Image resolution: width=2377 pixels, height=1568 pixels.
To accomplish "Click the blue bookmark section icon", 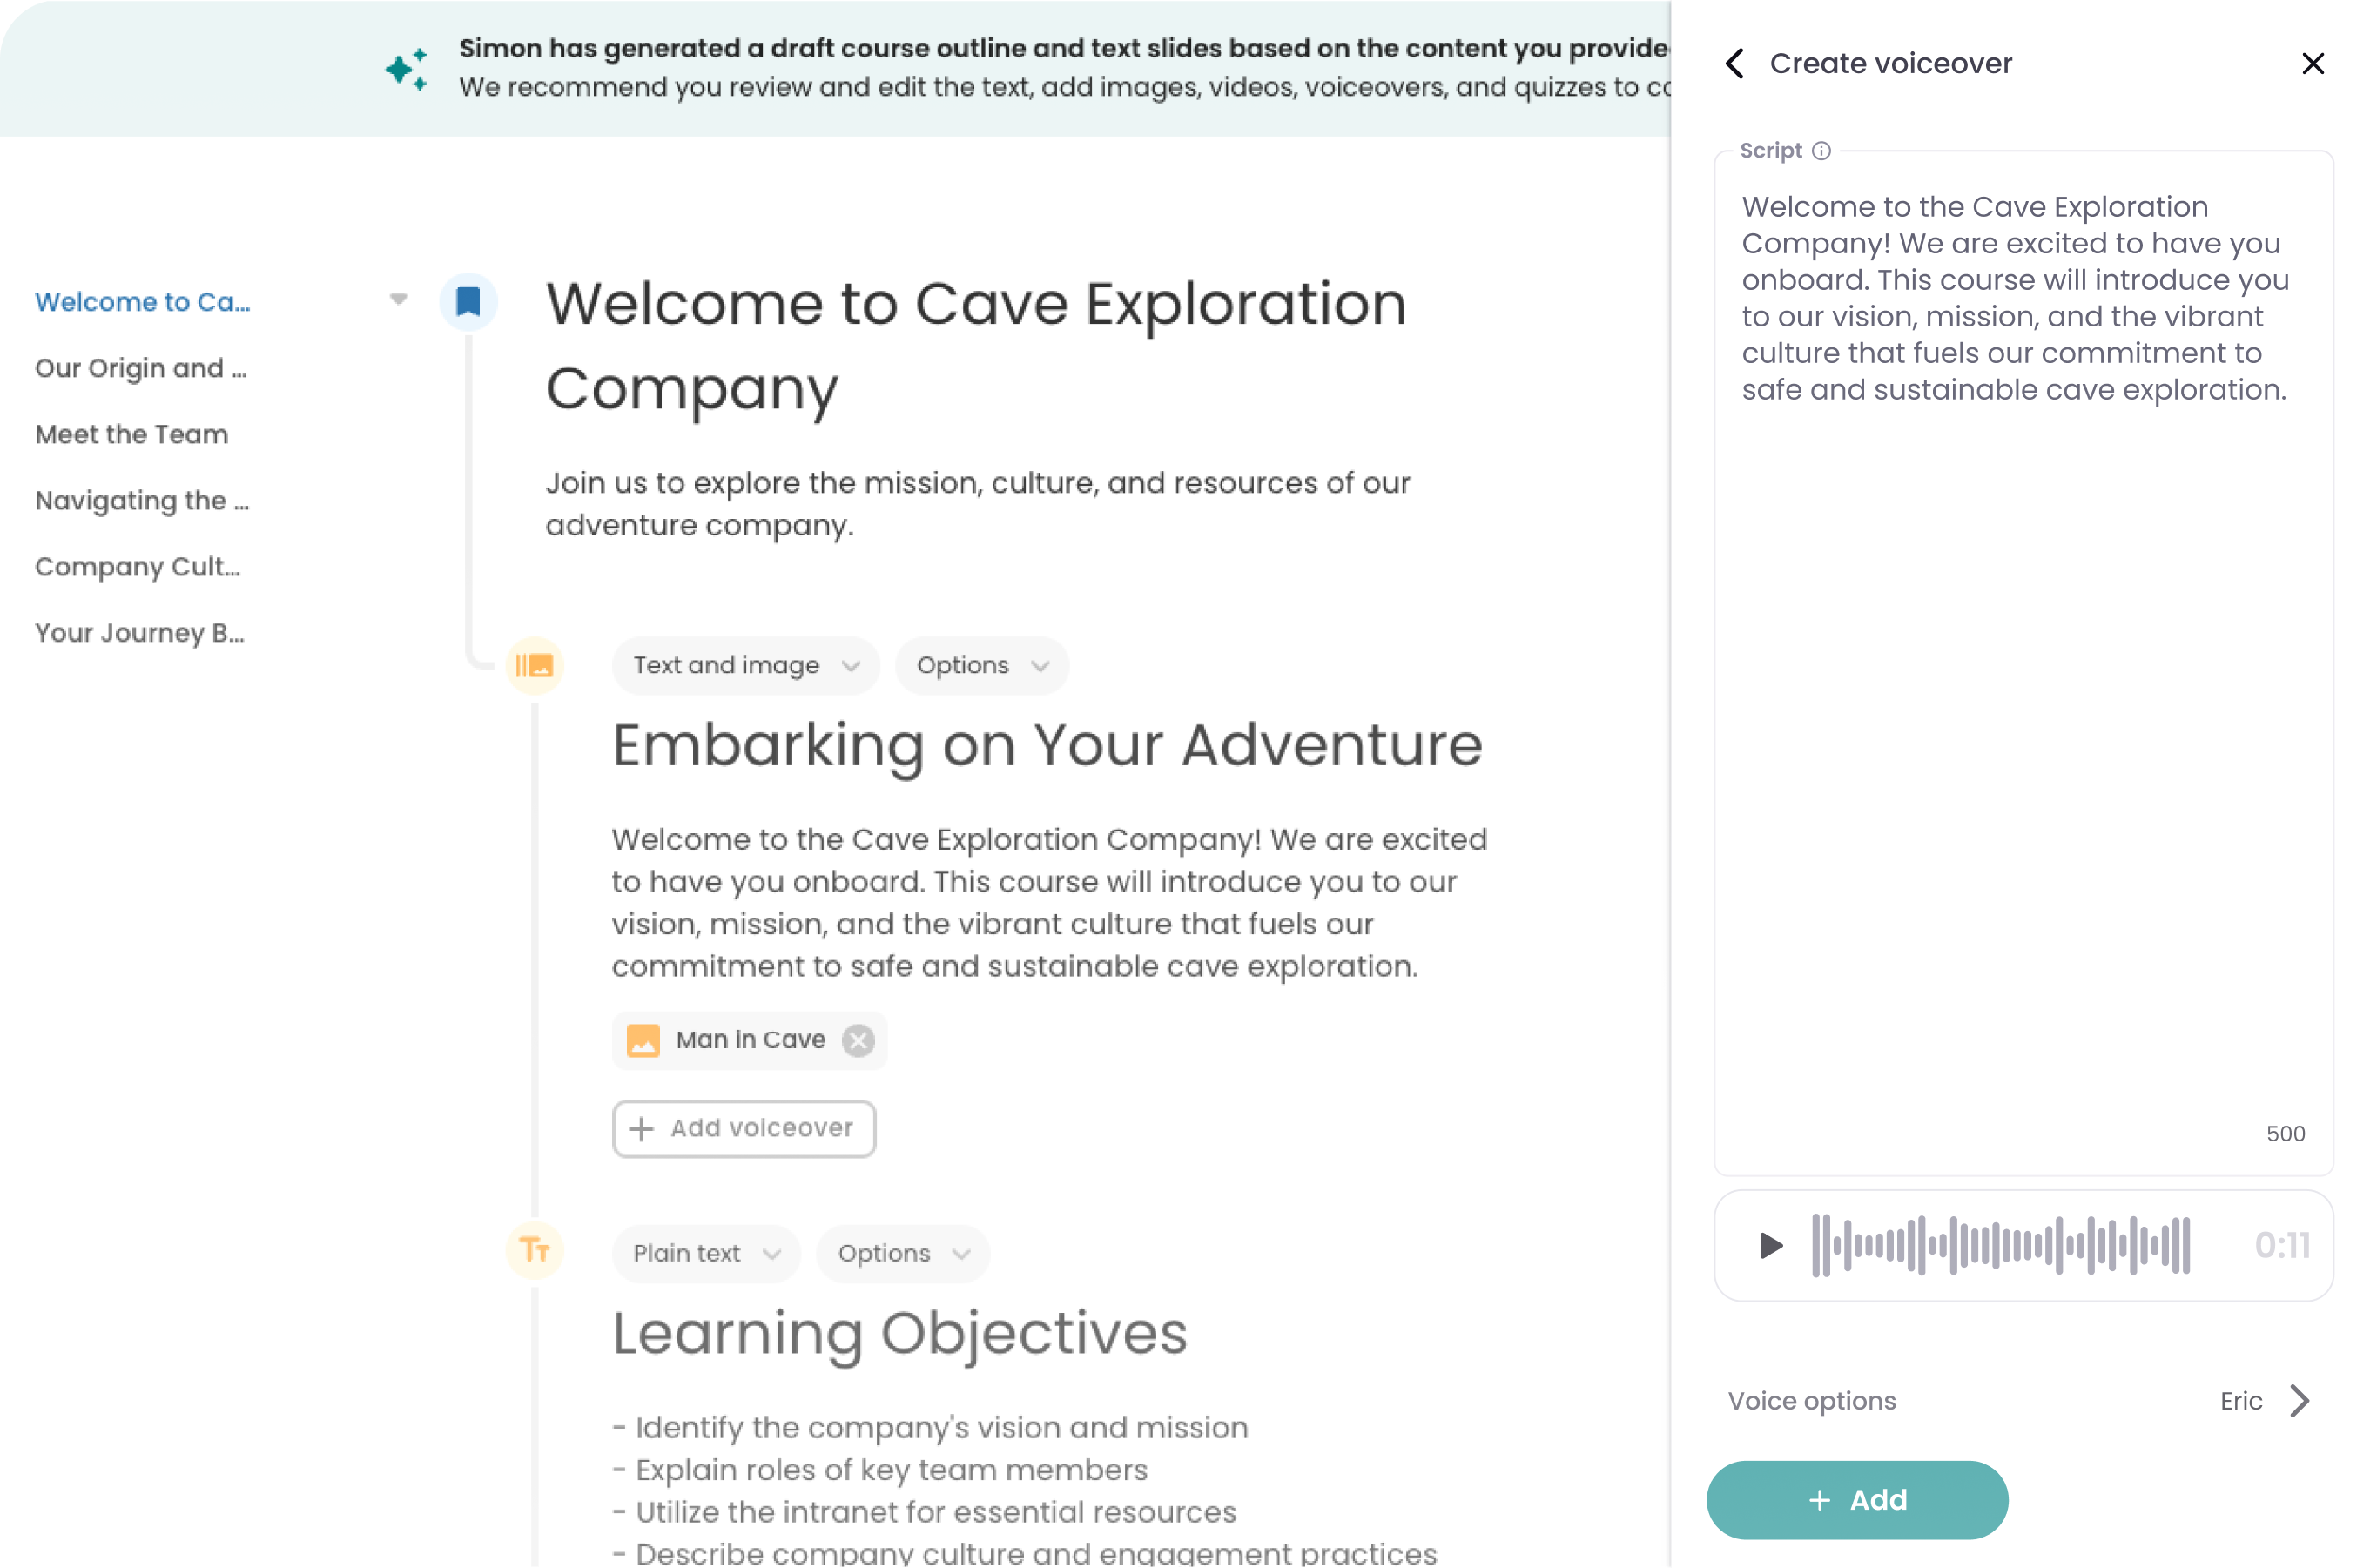I will [x=468, y=301].
